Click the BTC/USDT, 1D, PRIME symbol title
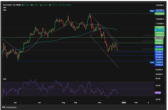 click(x=12, y=5)
